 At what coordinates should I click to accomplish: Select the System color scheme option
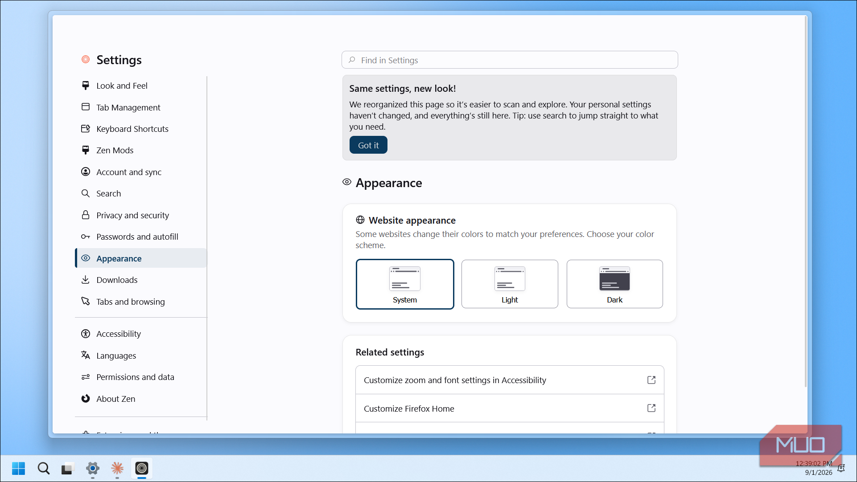(405, 284)
